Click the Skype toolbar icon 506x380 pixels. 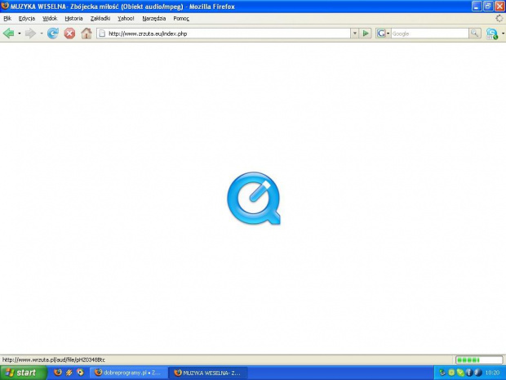(492, 34)
